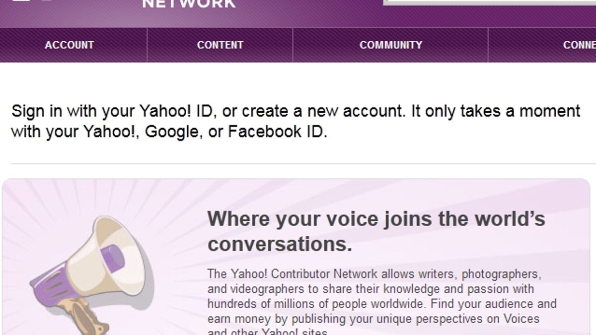This screenshot has height=335, width=596.
Task: Open the partially visible CONNECT tab
Action: tap(579, 45)
